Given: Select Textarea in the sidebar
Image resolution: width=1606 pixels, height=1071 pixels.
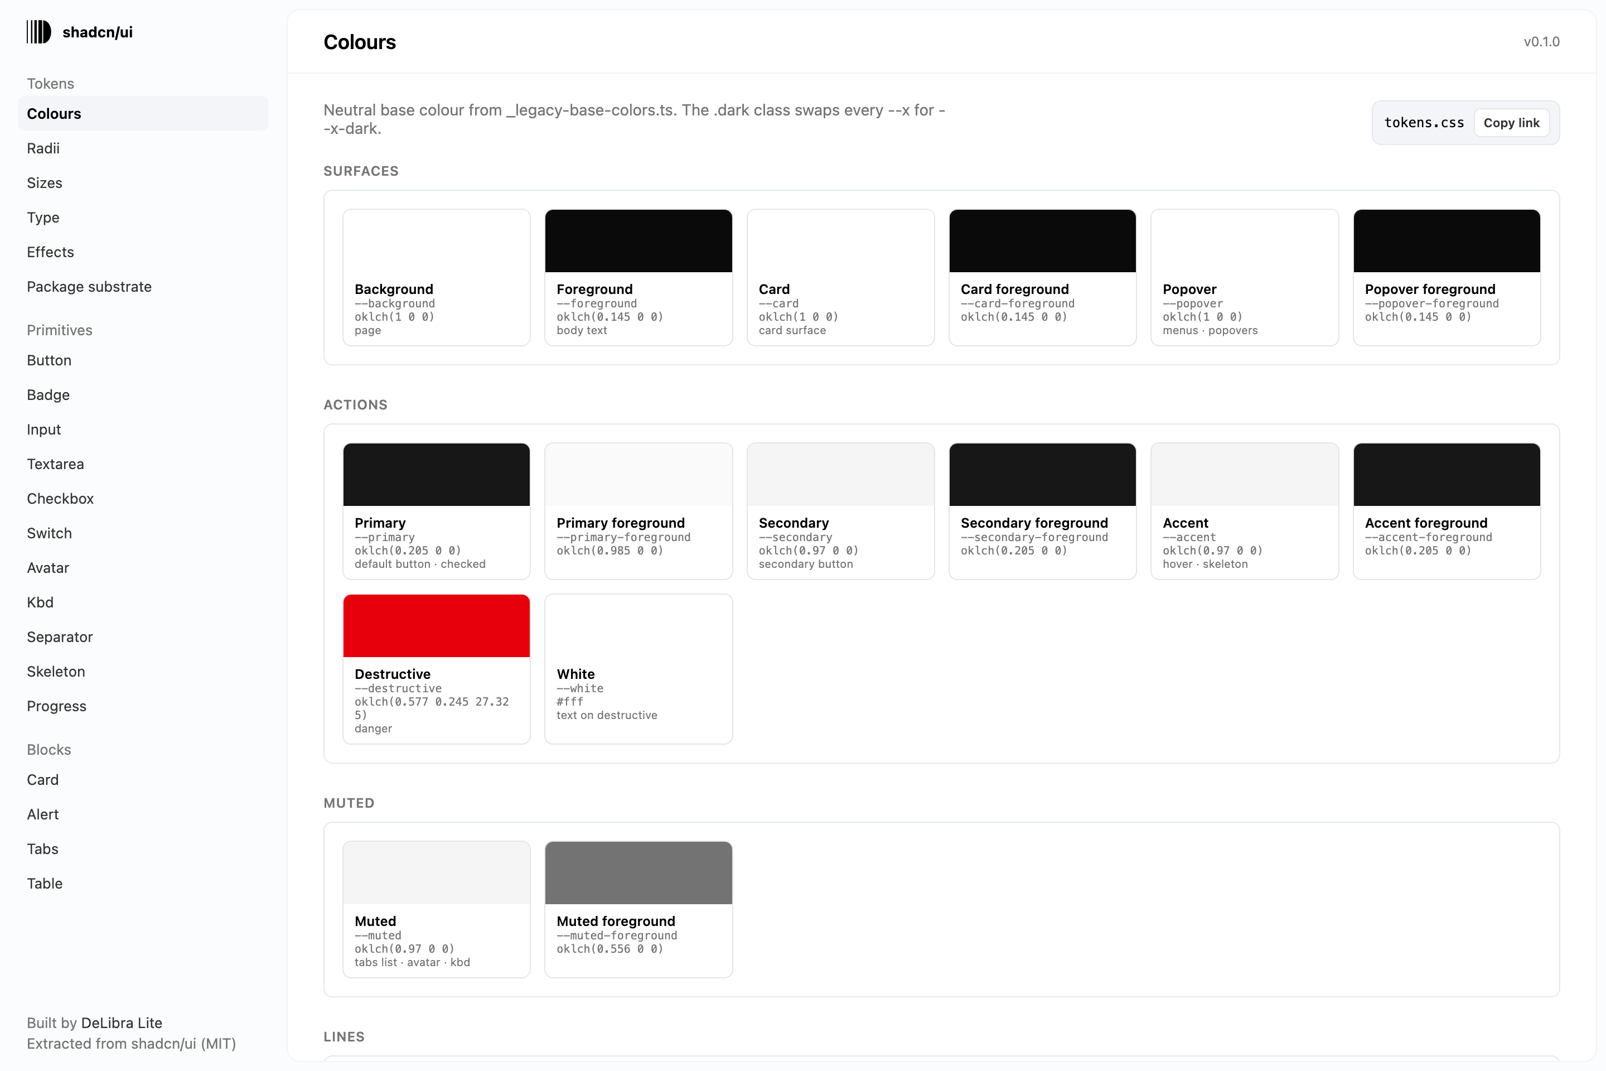Looking at the screenshot, I should 143,464.
